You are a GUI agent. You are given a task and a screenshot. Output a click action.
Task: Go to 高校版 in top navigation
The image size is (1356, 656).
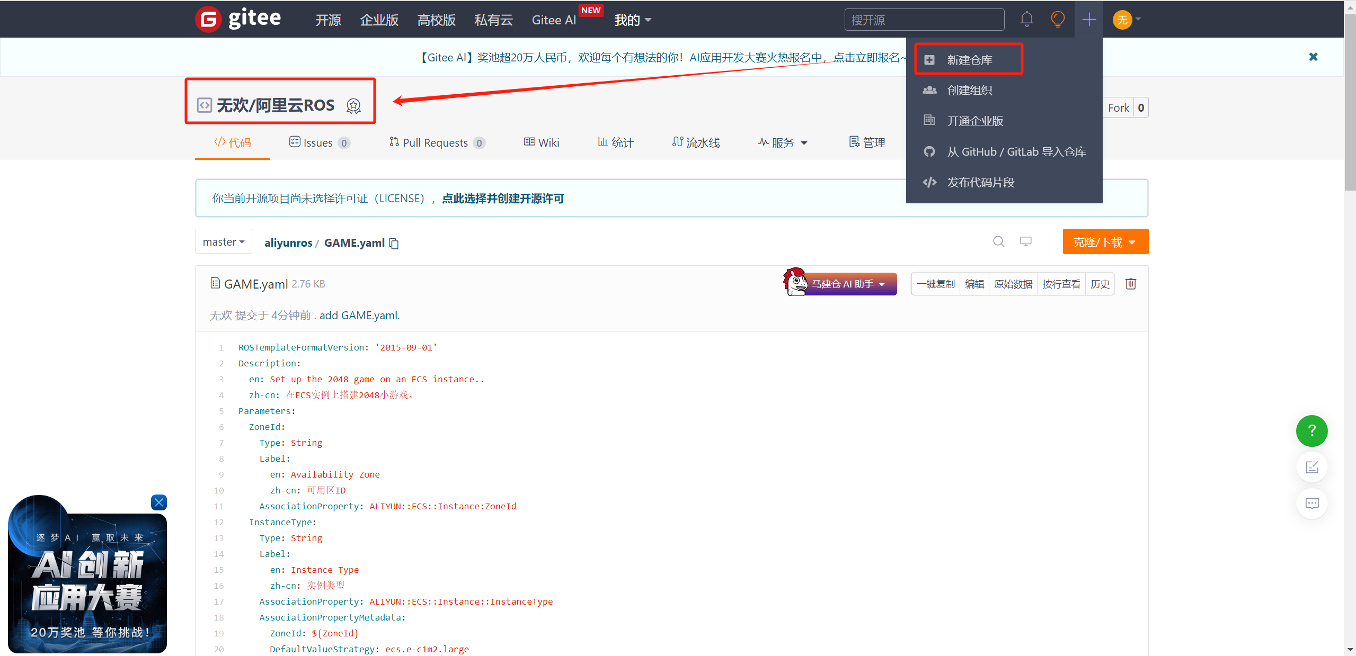pyautogui.click(x=437, y=20)
